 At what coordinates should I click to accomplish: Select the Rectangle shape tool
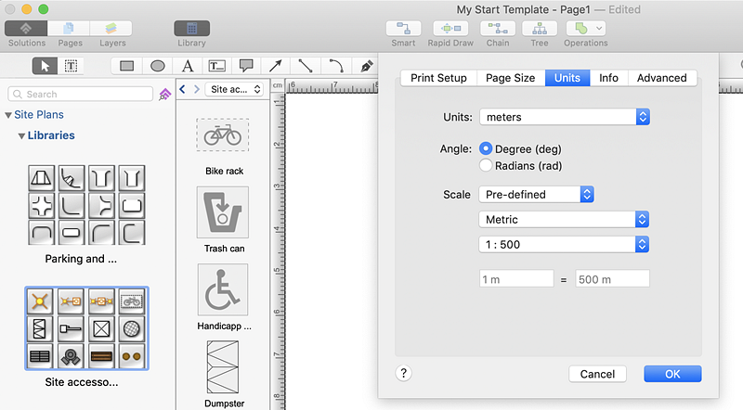127,66
